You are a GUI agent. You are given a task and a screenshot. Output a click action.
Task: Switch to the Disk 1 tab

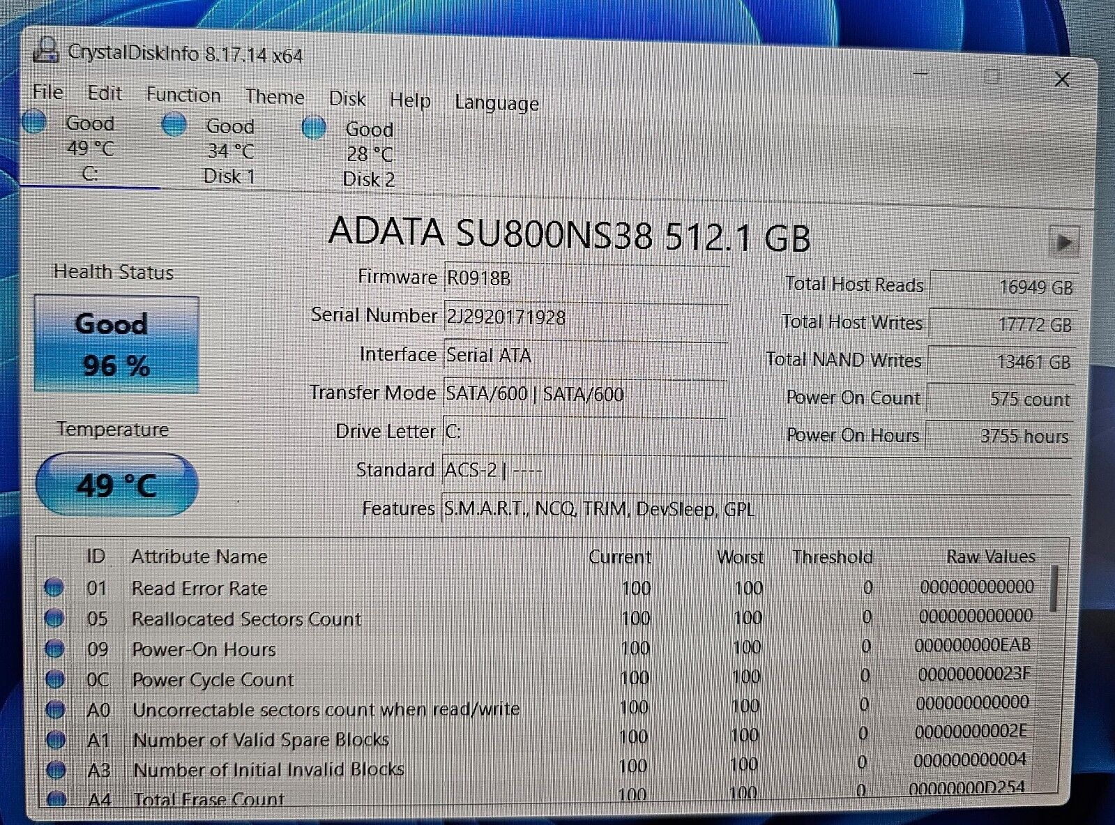[229, 151]
